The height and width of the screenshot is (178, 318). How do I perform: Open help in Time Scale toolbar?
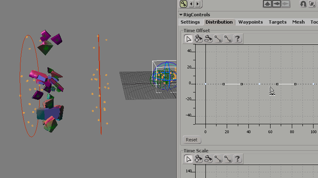tap(237, 159)
